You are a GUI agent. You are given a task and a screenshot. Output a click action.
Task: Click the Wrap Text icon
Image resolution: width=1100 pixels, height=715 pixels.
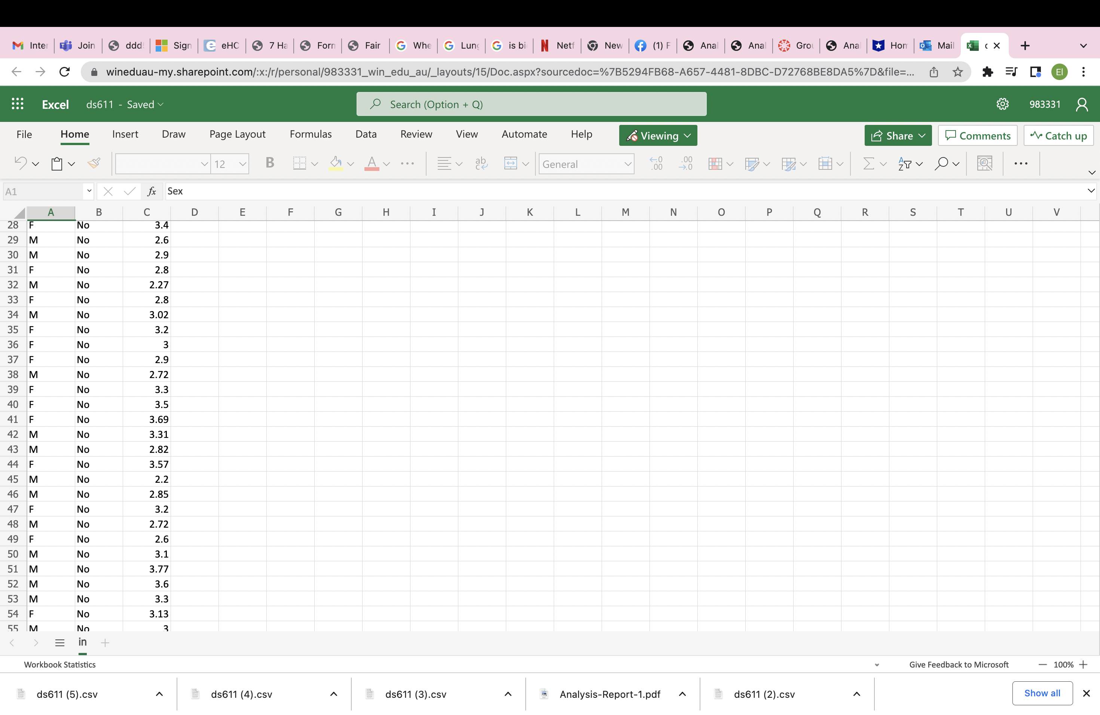(x=481, y=163)
